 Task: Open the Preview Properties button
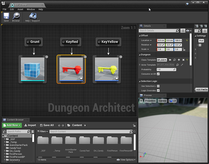click(150, 101)
